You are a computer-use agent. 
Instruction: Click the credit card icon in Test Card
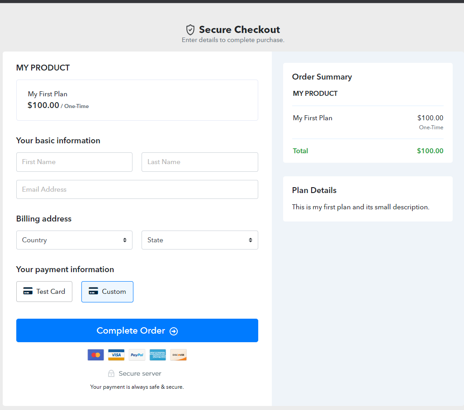[28, 291]
